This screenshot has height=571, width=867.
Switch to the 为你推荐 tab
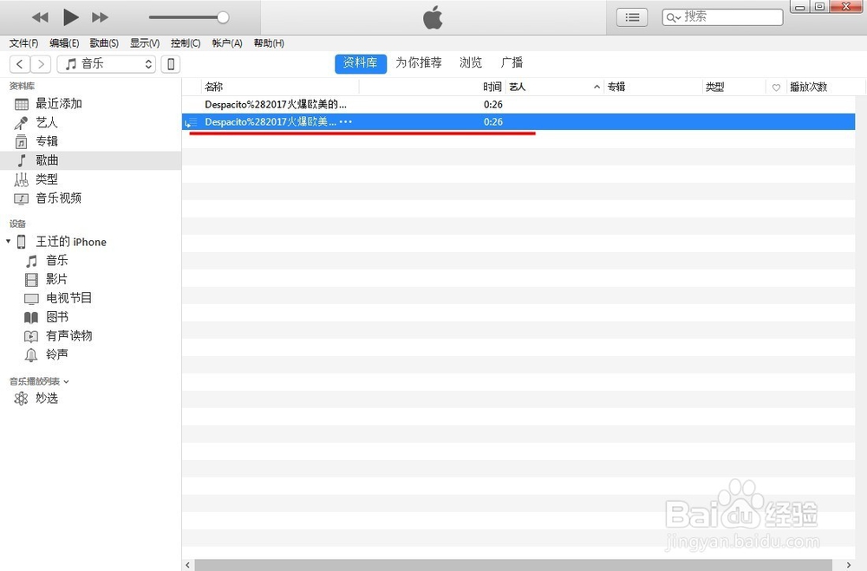point(419,63)
